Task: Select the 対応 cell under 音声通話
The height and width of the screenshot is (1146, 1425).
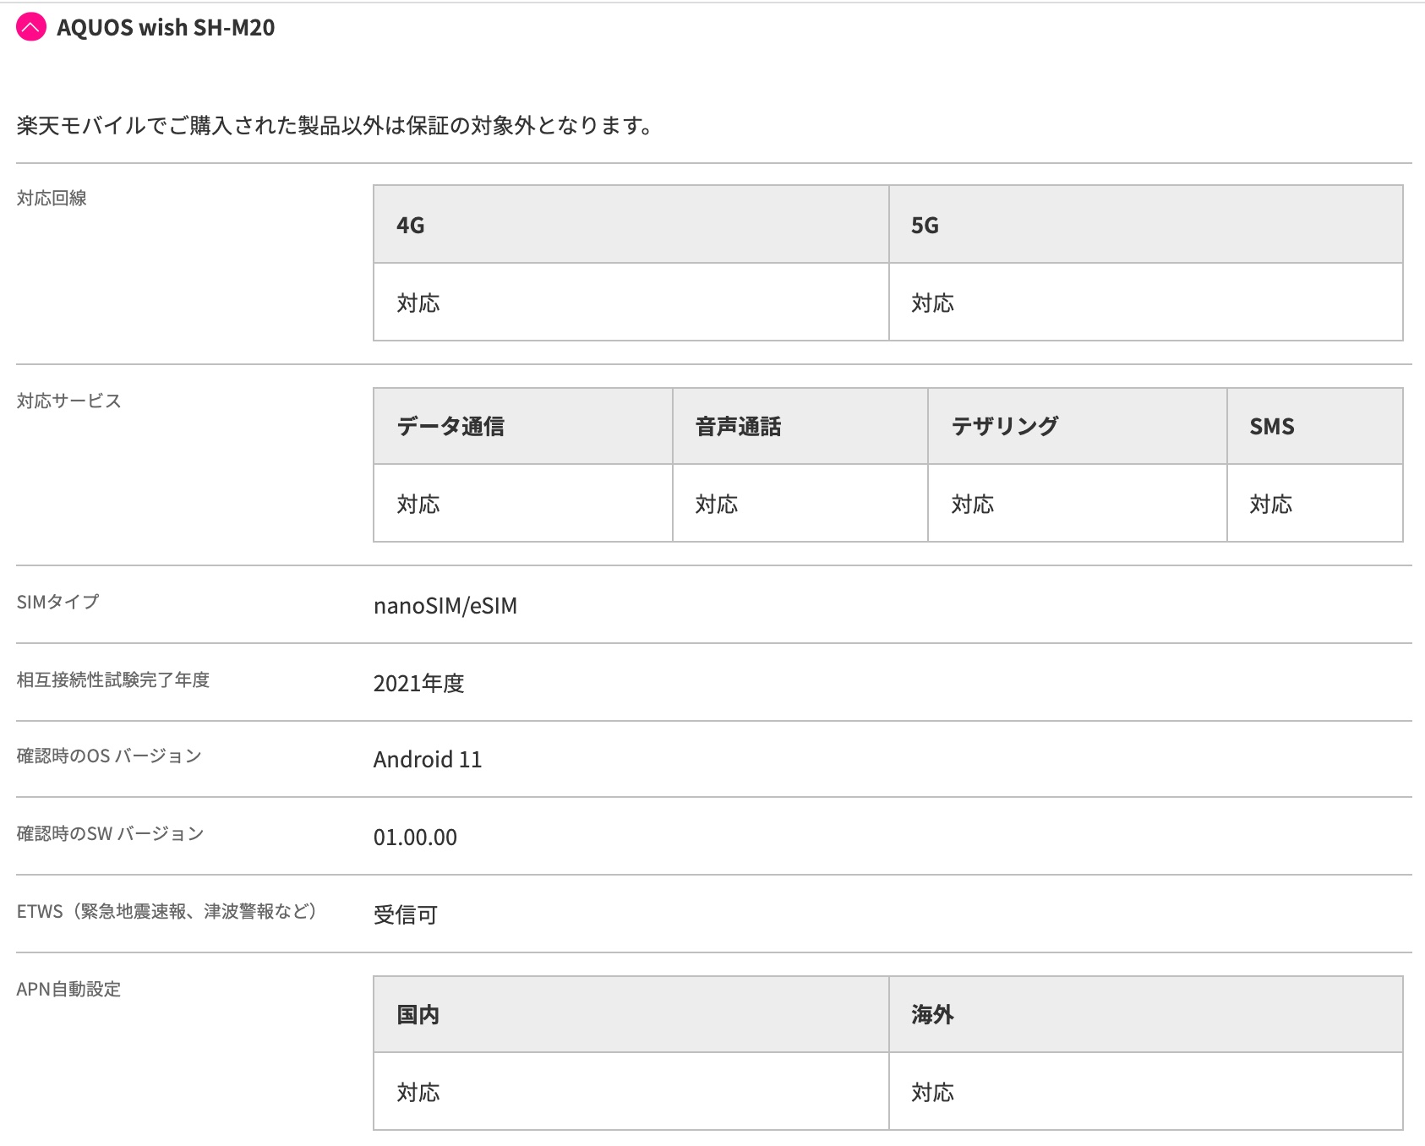Action: click(800, 504)
